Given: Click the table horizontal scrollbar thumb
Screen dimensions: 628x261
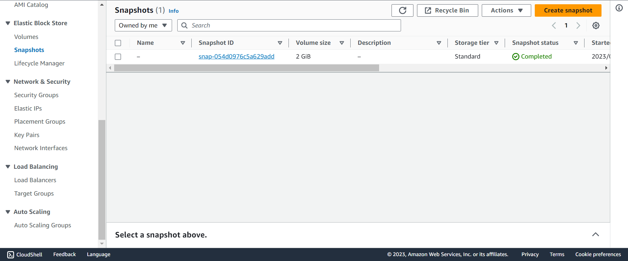Looking at the screenshot, I should (x=246, y=68).
